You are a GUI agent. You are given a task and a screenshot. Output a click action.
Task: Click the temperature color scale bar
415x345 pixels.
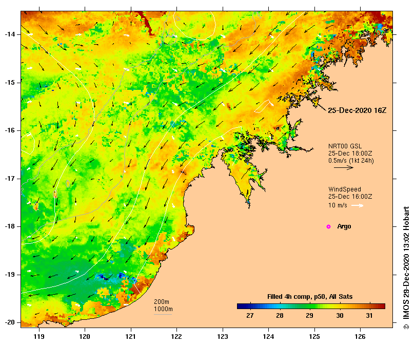coord(311,306)
